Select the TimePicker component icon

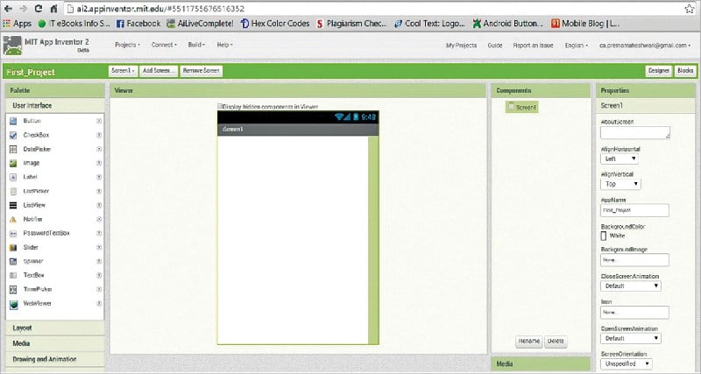[x=13, y=290]
